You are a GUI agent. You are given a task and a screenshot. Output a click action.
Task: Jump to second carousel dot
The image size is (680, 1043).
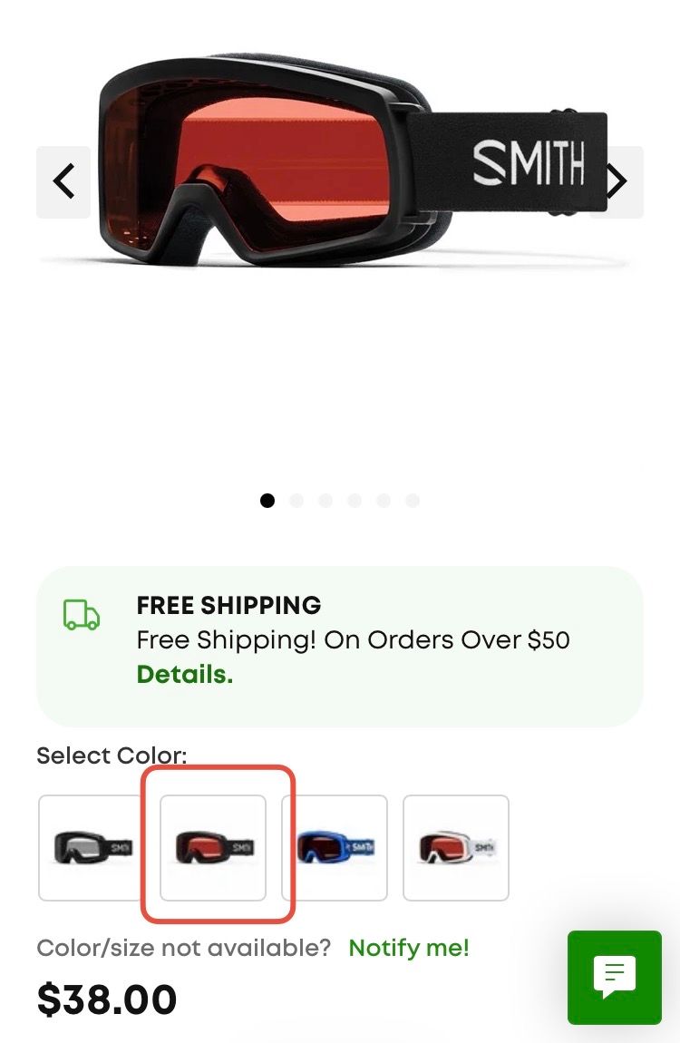(x=296, y=501)
